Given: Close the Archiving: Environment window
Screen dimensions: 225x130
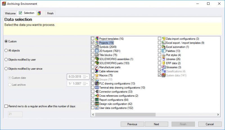Looking at the screenshot, I should 219,4.
